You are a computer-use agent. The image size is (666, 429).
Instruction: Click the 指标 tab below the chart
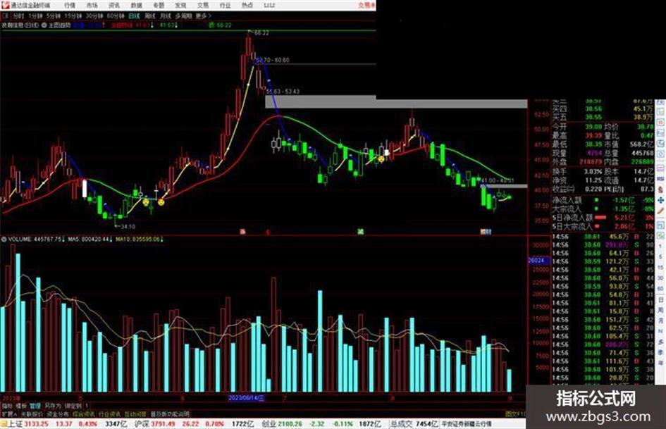[7, 406]
